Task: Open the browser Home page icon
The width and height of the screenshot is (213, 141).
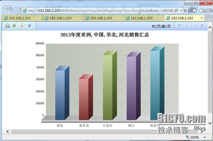Action: click(x=194, y=10)
